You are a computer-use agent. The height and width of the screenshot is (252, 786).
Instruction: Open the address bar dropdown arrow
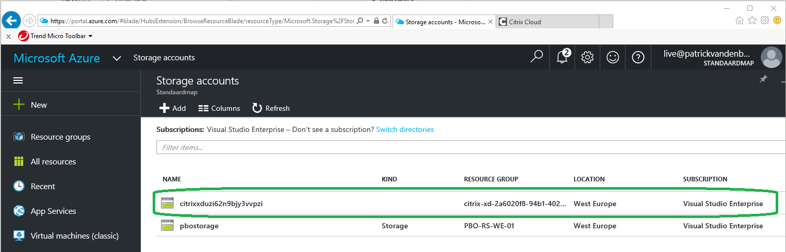click(368, 21)
